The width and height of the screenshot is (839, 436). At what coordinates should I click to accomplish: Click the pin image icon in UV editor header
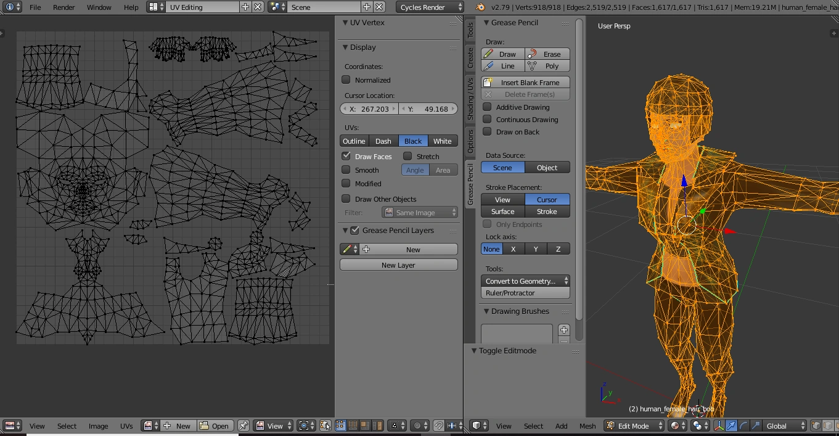pyautogui.click(x=244, y=426)
